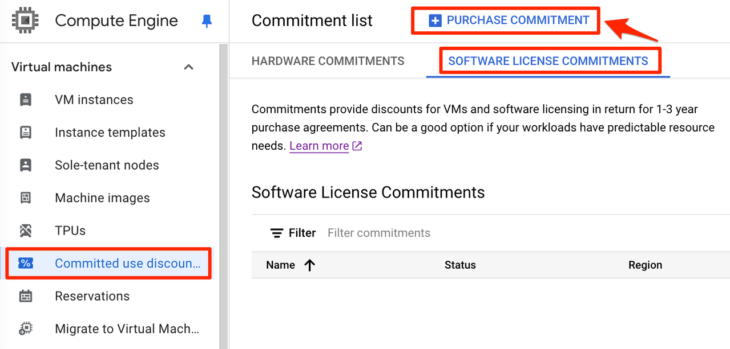Open the Machine images page

102,198
